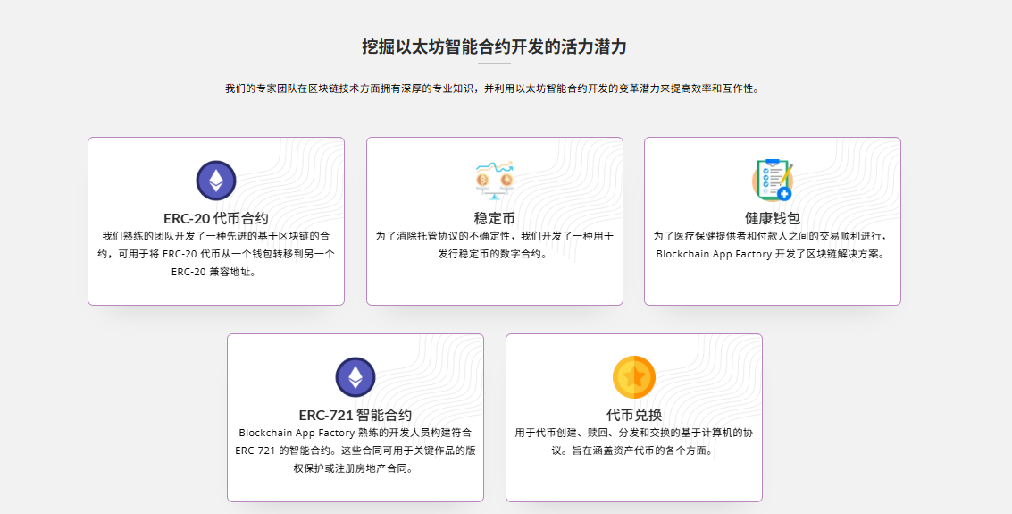The width and height of the screenshot is (1012, 514).
Task: Click the short divider line under the heading
Action: 494,64
